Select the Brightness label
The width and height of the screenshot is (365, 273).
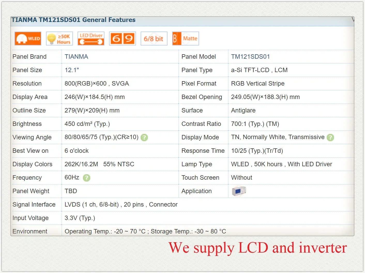pos(27,124)
